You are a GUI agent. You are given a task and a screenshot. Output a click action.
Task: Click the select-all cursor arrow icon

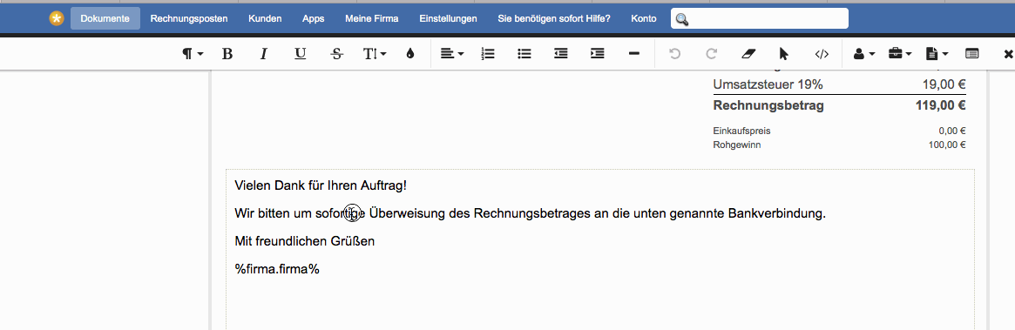click(x=784, y=54)
